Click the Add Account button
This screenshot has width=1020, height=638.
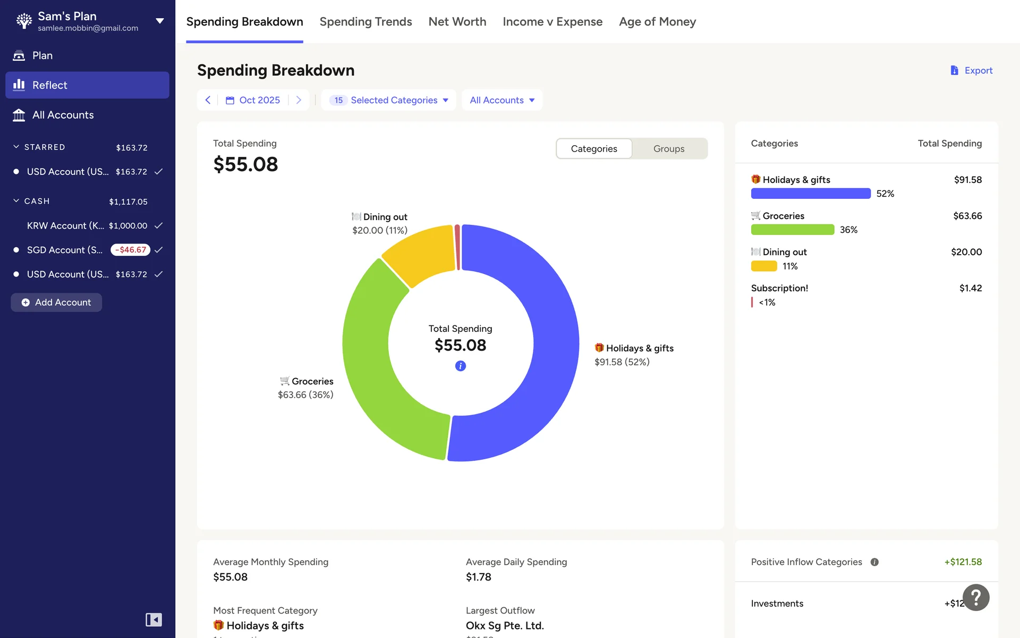click(56, 303)
